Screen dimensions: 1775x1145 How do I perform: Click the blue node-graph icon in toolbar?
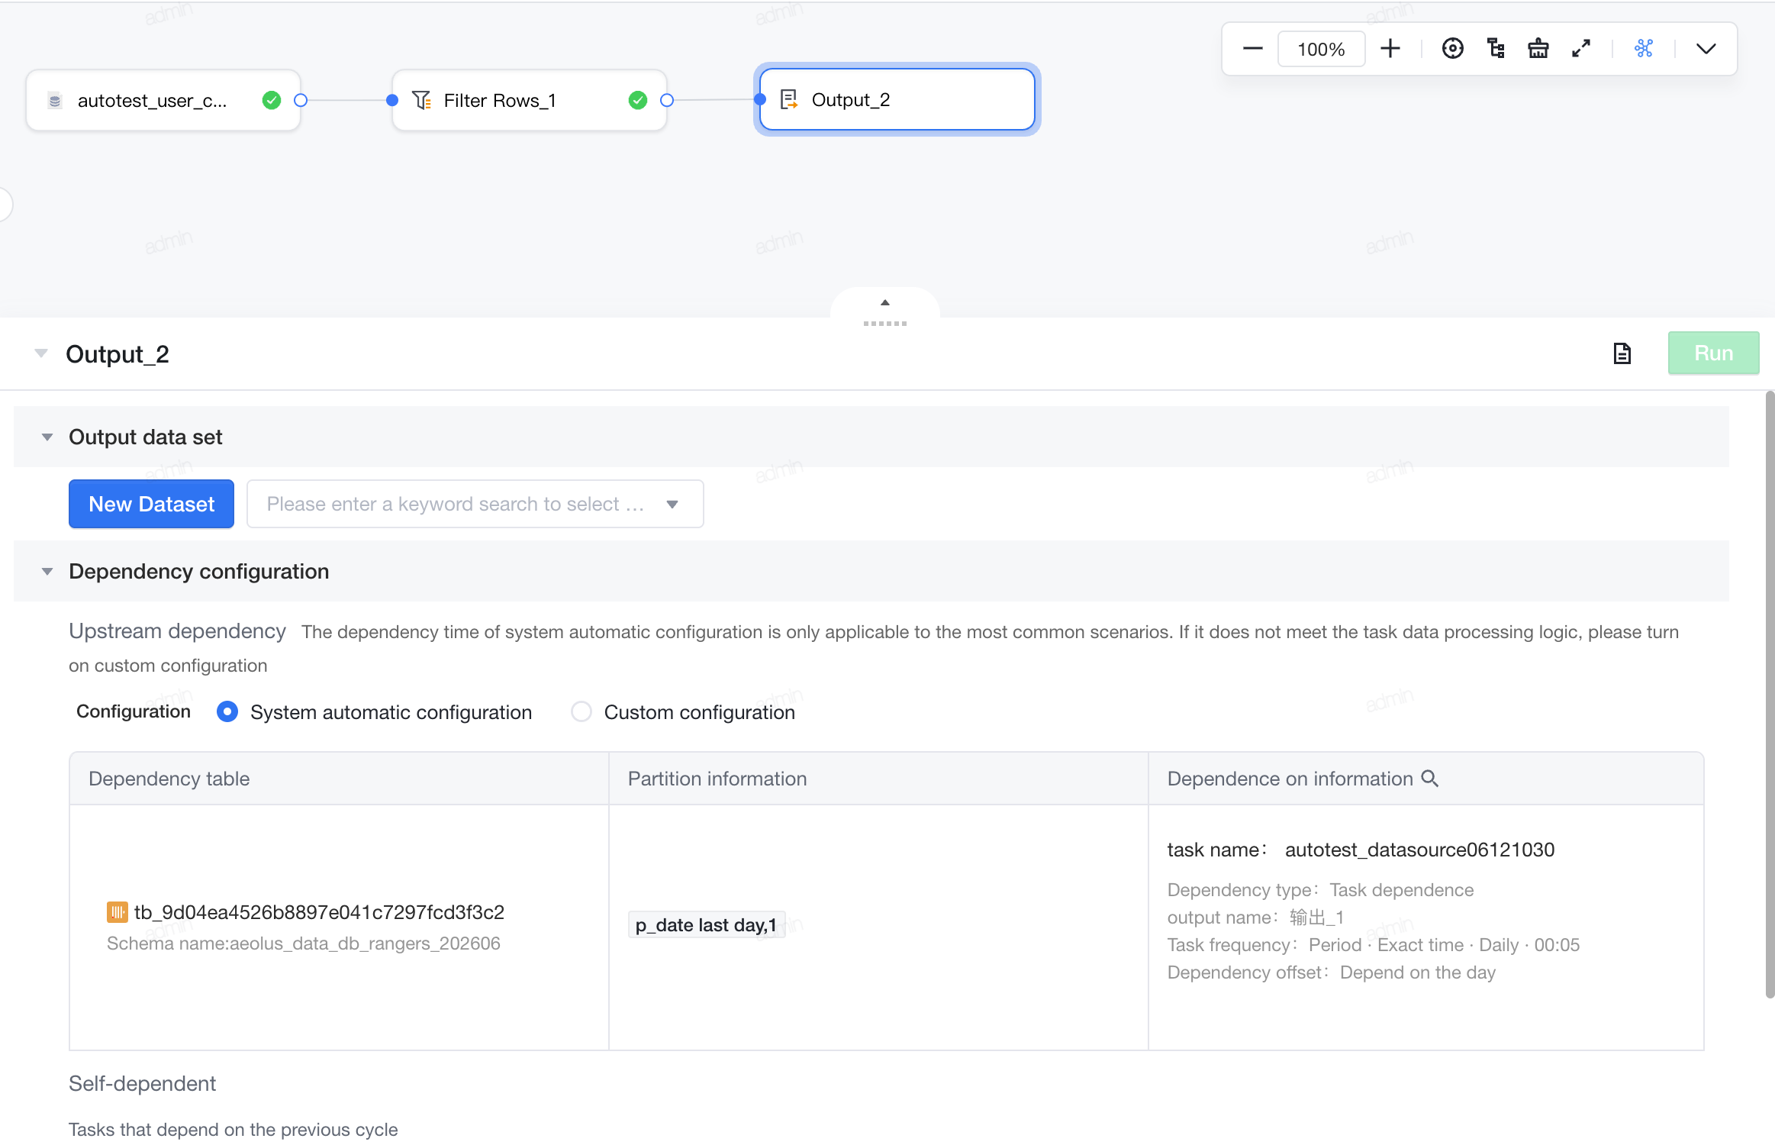click(x=1644, y=49)
